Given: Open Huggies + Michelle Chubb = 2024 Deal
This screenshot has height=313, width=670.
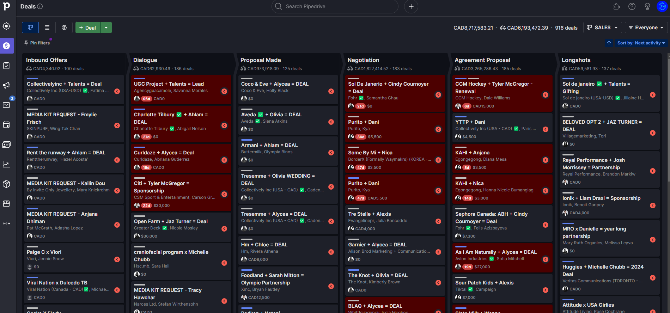Looking at the screenshot, I should (x=610, y=276).
